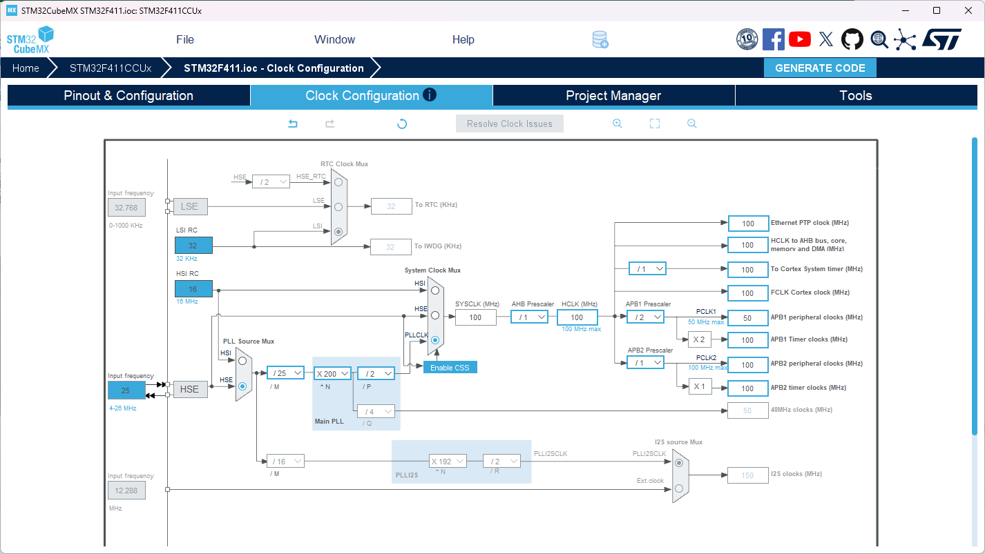
Task: Click the reset clock configuration refresh icon
Action: coord(402,123)
